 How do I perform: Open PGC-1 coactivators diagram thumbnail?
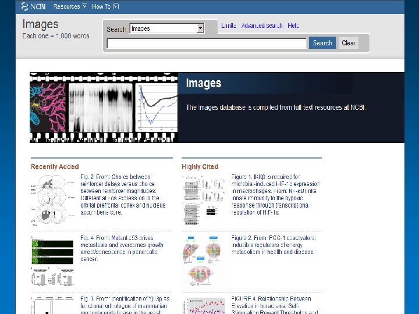point(204,261)
